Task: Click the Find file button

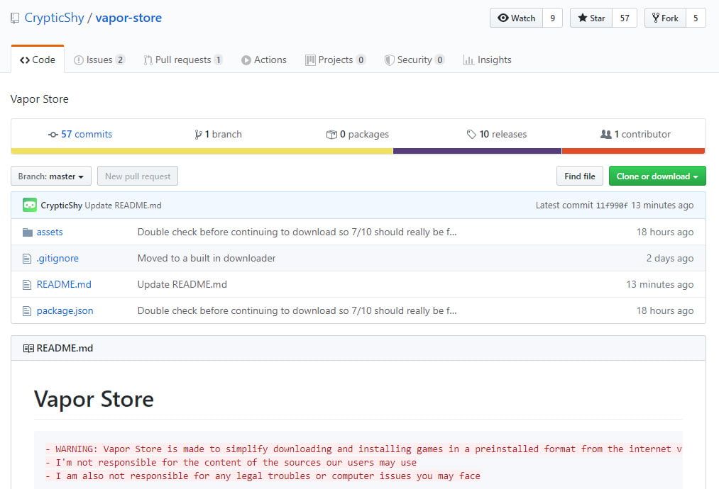Action: 580,176
